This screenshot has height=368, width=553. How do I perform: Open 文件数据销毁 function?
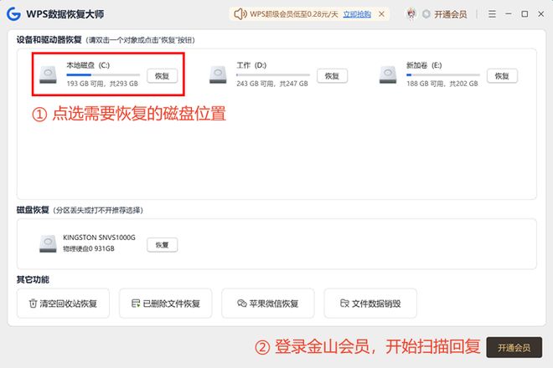[370, 304]
